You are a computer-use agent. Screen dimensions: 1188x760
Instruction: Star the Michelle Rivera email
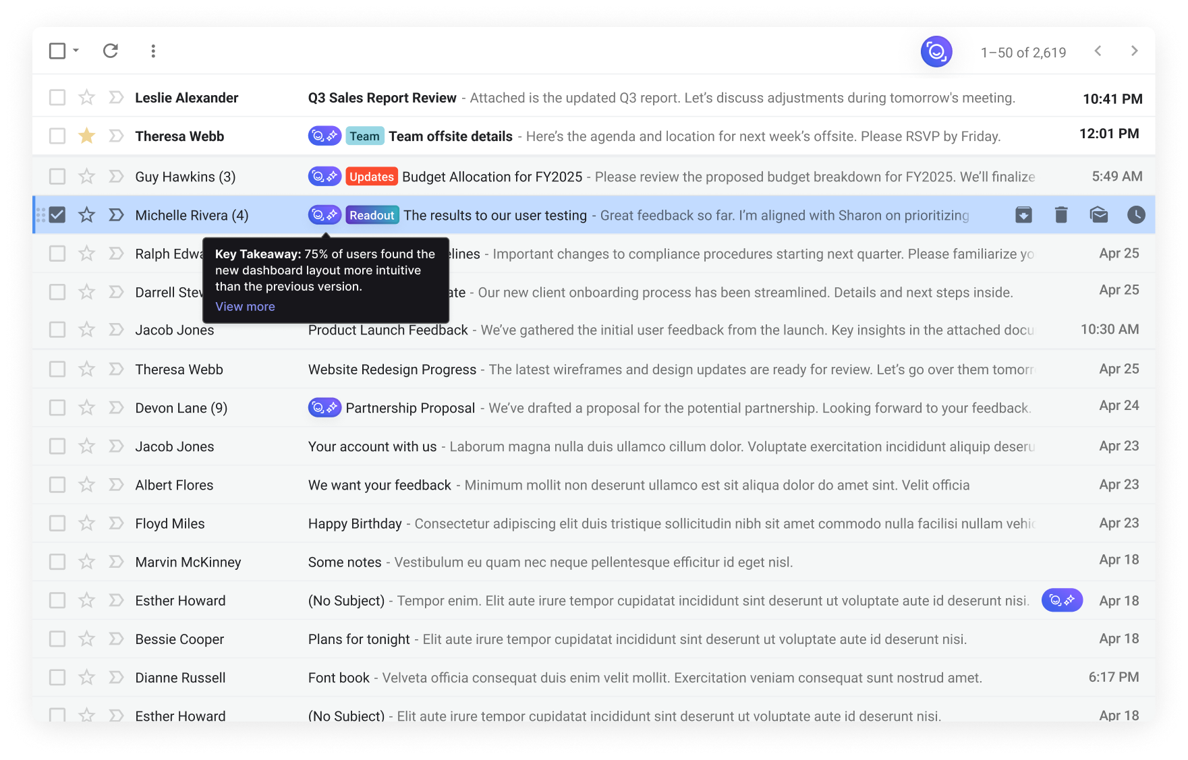[86, 215]
